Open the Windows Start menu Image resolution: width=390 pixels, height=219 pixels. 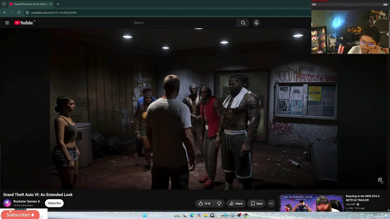click(x=144, y=215)
